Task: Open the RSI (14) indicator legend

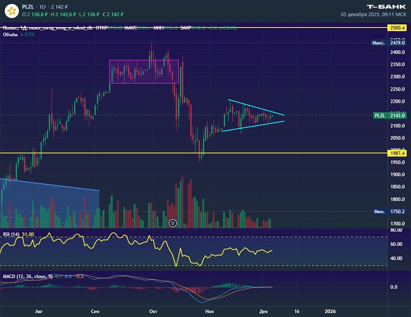Action: 18,234
